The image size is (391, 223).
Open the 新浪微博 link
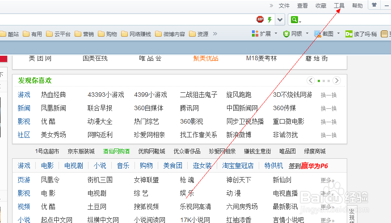click(x=239, y=135)
